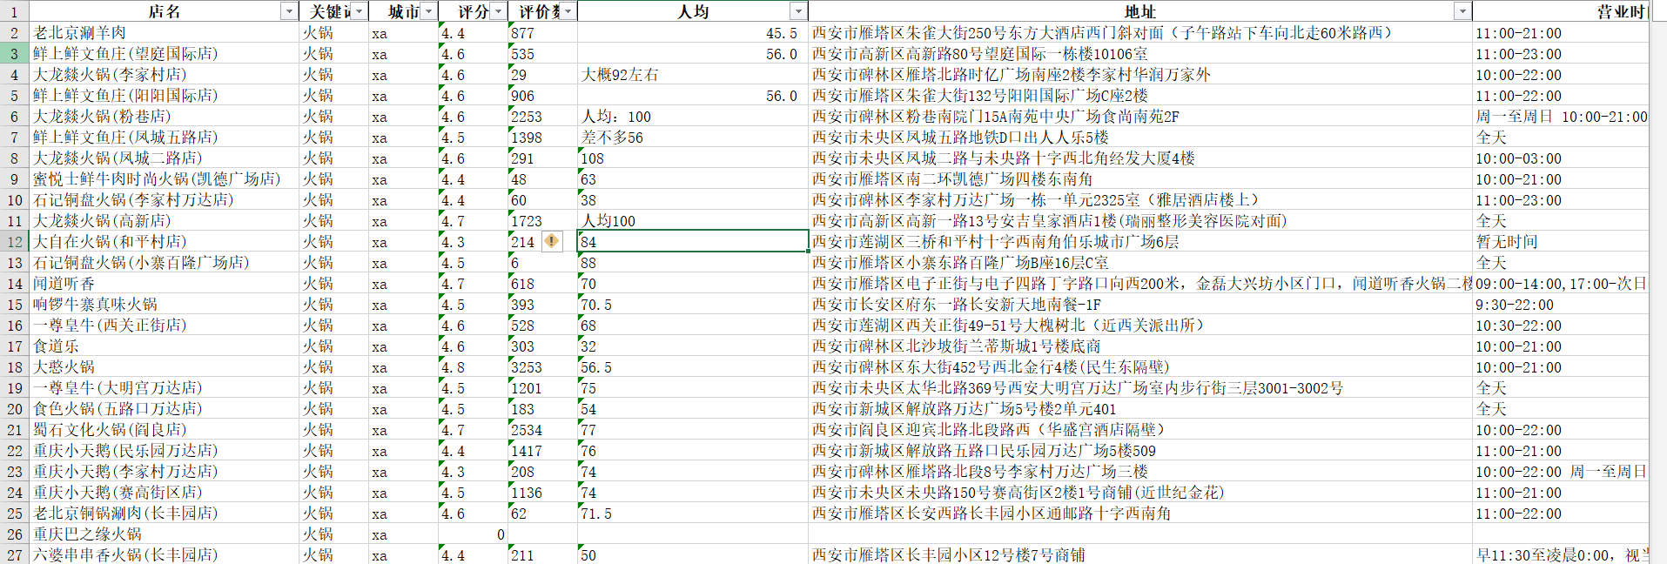Select the address cell for 西安市长安区府东一路长安新天地南餐-1F
1667x564 pixels.
pyautogui.click(x=1140, y=305)
